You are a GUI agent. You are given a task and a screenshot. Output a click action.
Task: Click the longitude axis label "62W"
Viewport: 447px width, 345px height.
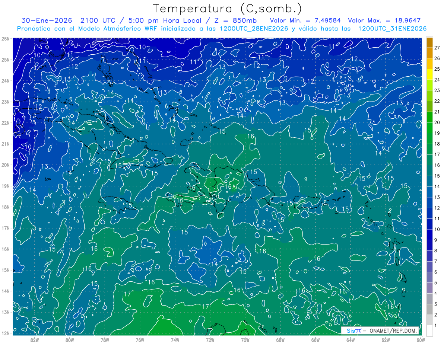pos(386,340)
